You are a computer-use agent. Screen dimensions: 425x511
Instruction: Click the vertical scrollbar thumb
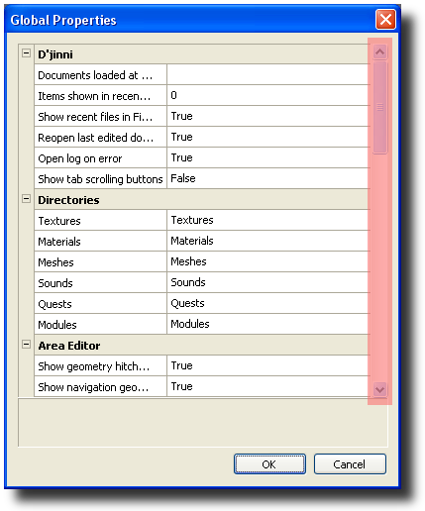[379, 107]
